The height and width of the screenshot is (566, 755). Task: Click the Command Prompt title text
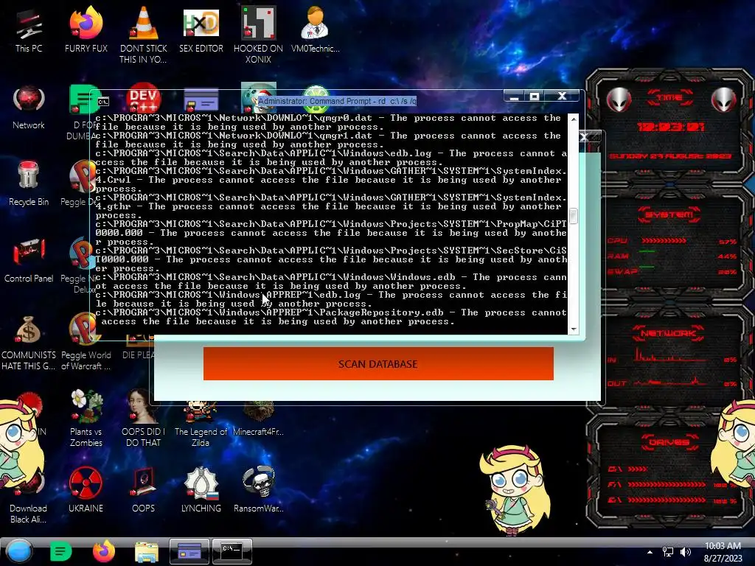pyautogui.click(x=337, y=101)
